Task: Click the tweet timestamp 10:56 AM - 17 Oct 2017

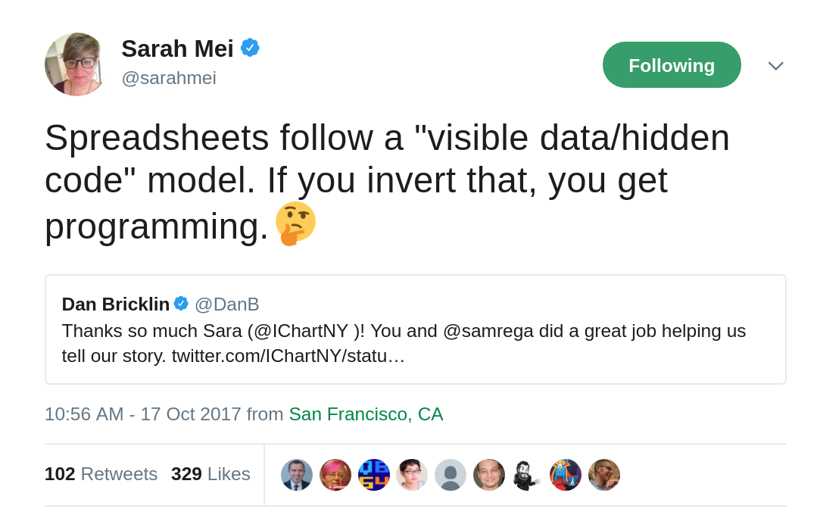Action: [143, 414]
